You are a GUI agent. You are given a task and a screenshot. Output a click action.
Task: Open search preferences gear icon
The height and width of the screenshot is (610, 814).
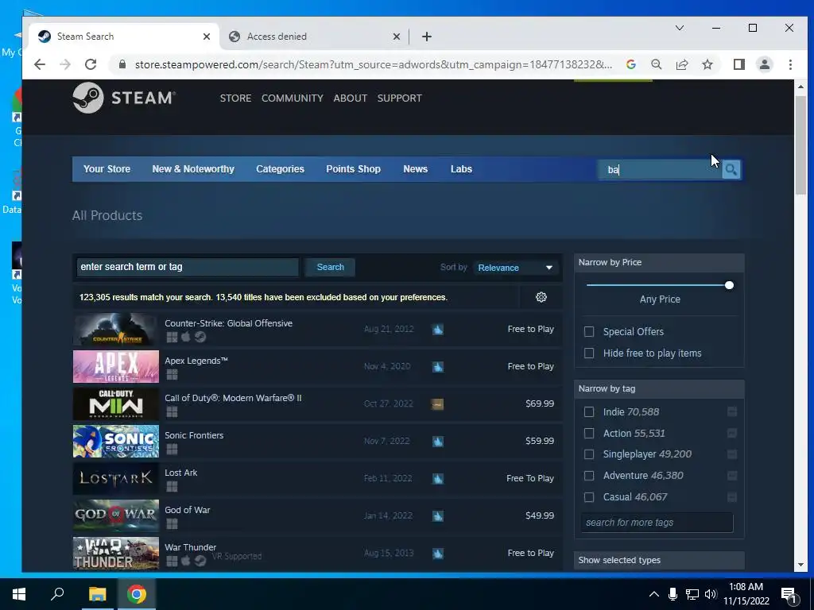coord(541,297)
